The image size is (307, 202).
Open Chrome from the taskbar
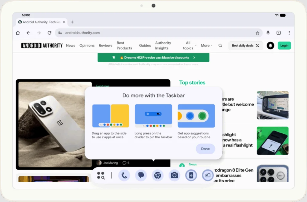pos(157,175)
